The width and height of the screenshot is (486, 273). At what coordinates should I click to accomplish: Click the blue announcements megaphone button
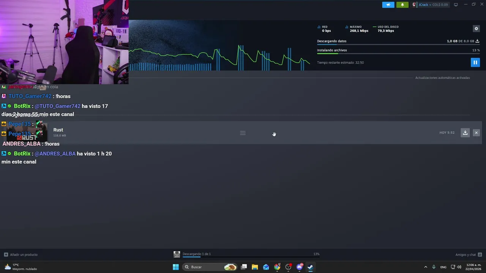(388, 5)
